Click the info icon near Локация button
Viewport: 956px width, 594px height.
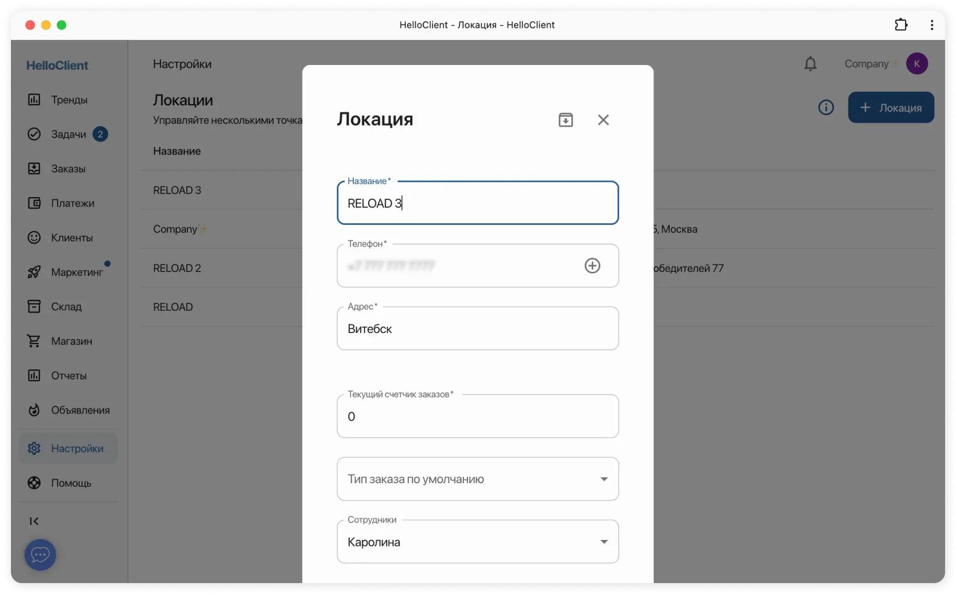[x=825, y=108]
